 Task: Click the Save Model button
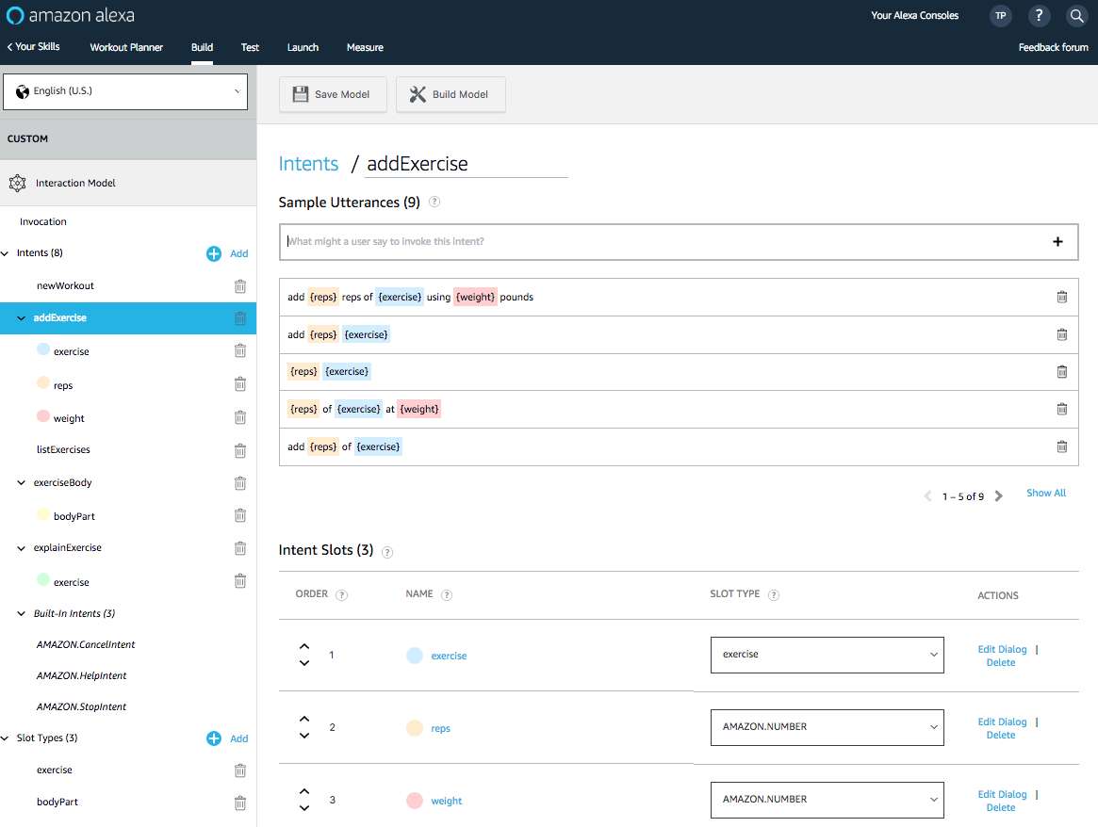pos(333,94)
